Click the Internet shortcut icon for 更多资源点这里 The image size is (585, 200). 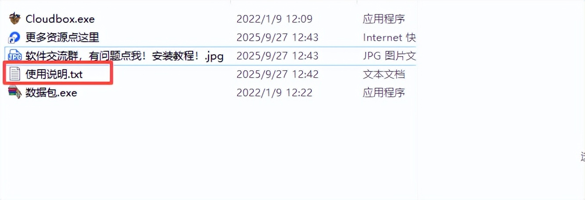pos(15,38)
